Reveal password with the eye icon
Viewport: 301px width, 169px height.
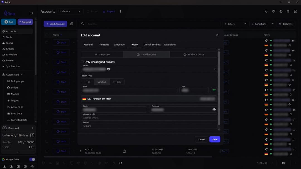point(214,110)
